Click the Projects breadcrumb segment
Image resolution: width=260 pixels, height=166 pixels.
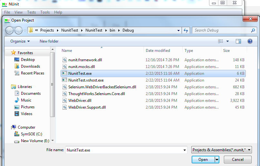[47, 30]
